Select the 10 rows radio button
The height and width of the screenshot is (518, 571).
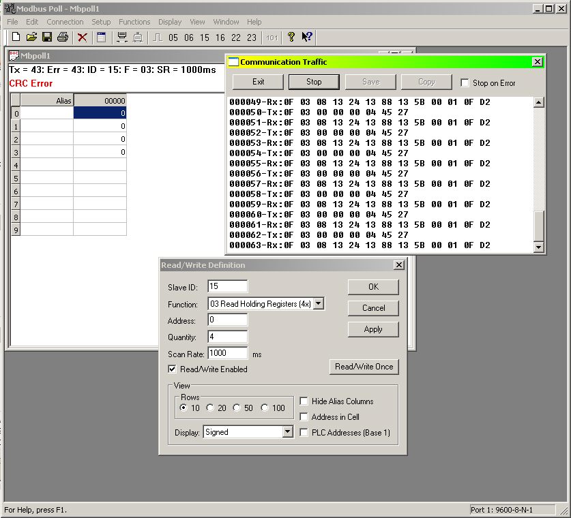click(x=184, y=408)
